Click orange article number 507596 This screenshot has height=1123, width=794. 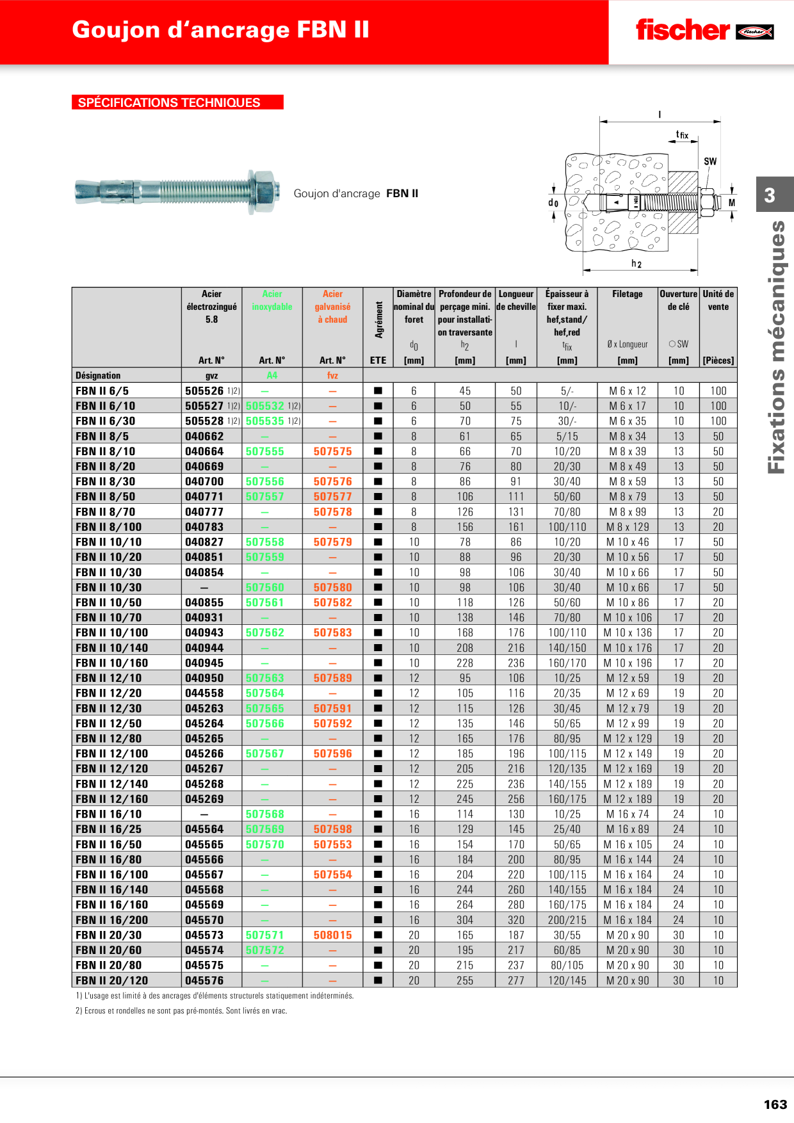tap(333, 754)
